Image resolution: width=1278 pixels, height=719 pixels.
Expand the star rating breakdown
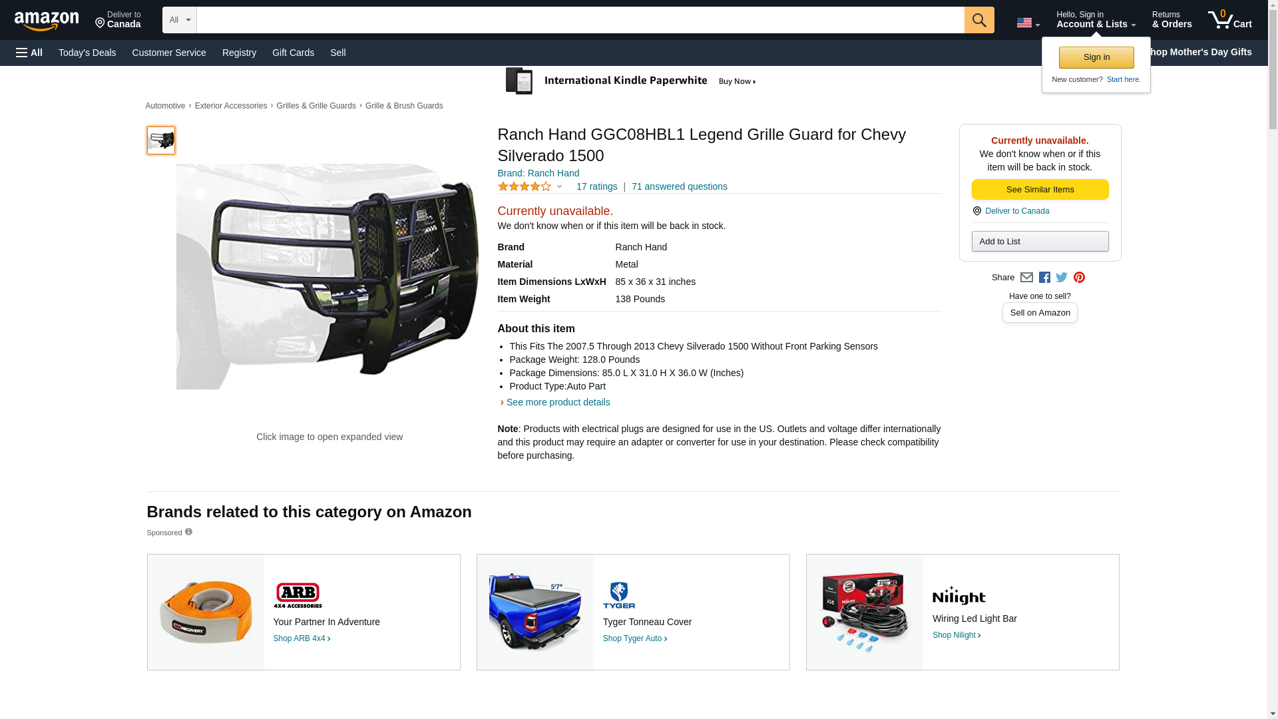(x=559, y=187)
